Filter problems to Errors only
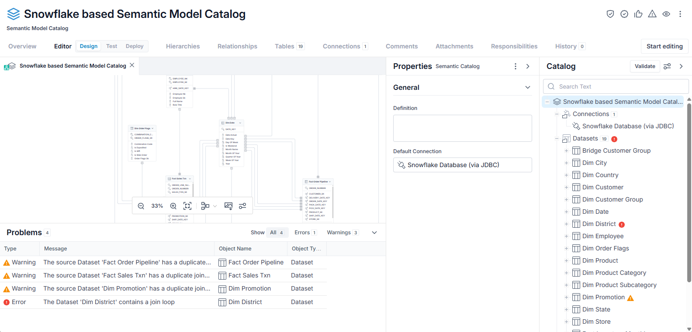692x332 pixels. pos(305,233)
